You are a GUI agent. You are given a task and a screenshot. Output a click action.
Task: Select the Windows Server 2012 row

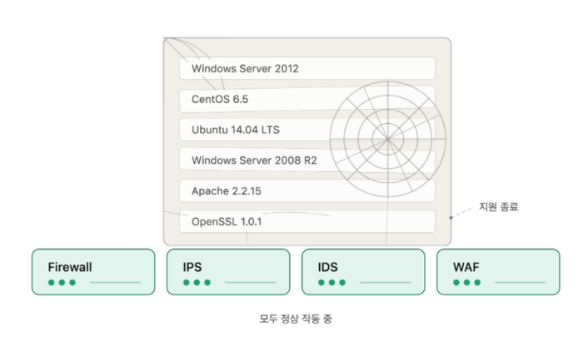pyautogui.click(x=307, y=68)
